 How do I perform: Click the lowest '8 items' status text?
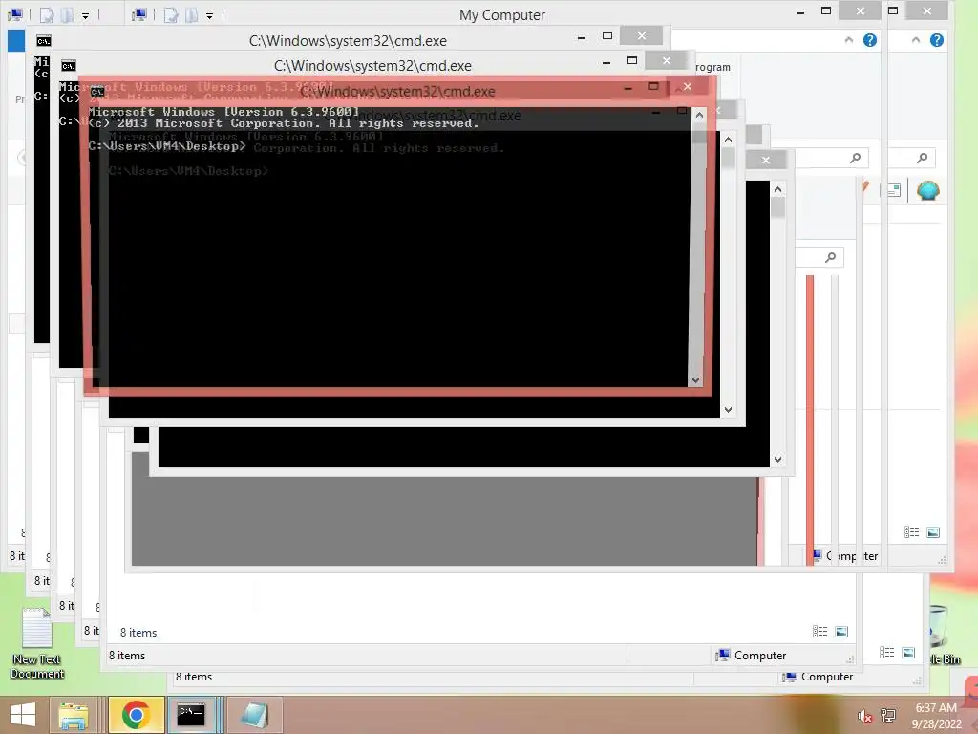tap(193, 677)
